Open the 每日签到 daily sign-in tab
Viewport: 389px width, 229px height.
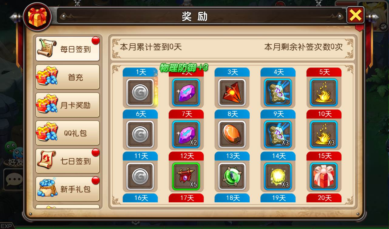[x=68, y=49]
